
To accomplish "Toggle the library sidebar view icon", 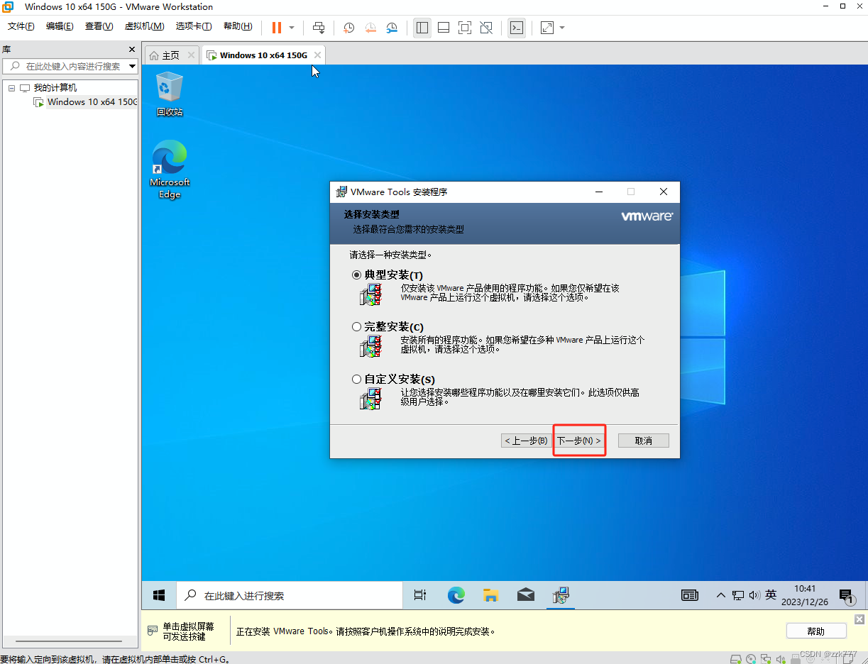I will click(x=422, y=28).
